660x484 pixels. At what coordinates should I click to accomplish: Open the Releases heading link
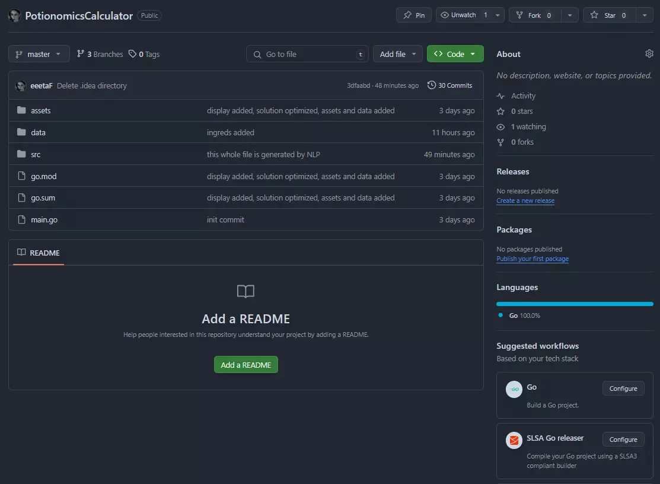pos(512,172)
